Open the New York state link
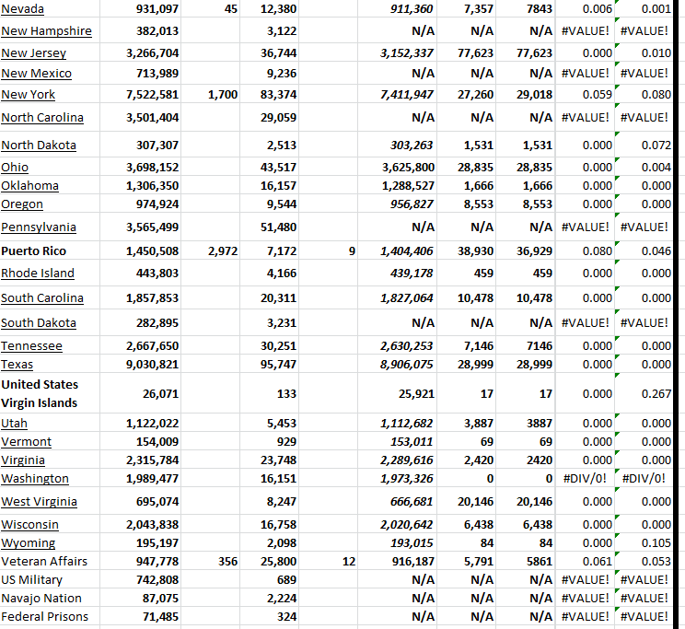The height and width of the screenshot is (629, 685). click(28, 95)
